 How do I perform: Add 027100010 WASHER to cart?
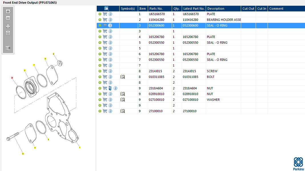(105, 100)
